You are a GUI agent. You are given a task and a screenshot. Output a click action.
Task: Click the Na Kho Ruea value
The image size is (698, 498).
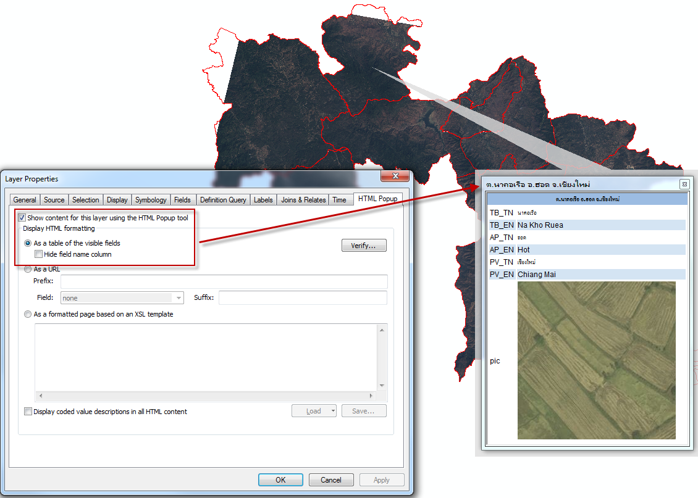540,225
